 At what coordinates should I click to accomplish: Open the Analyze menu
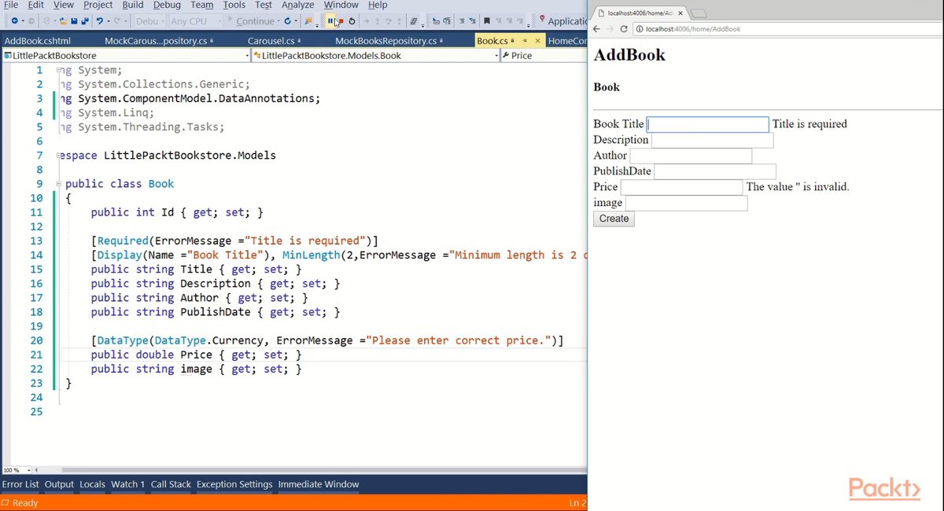(298, 5)
